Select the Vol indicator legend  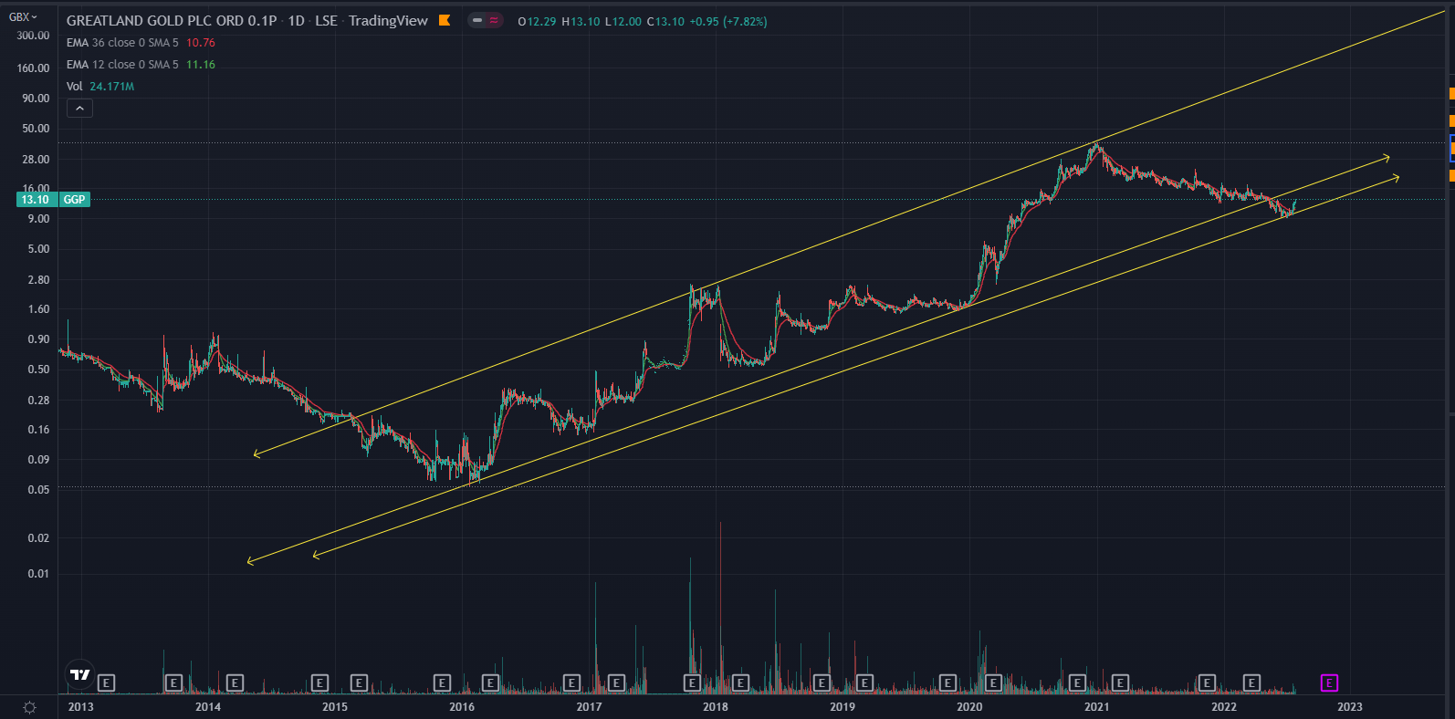(75, 87)
